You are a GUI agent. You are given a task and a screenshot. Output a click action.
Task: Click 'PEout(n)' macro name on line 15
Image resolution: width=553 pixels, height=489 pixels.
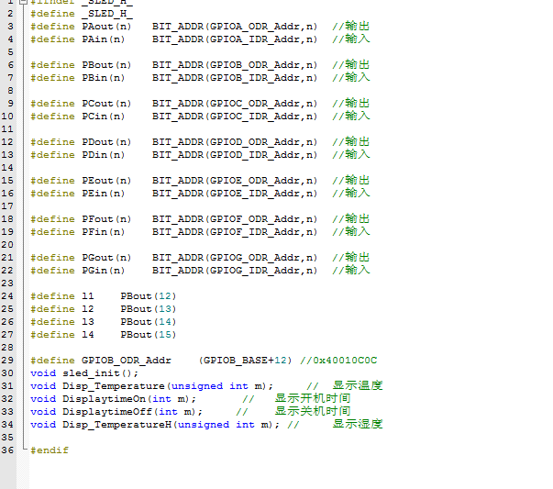tap(106, 181)
